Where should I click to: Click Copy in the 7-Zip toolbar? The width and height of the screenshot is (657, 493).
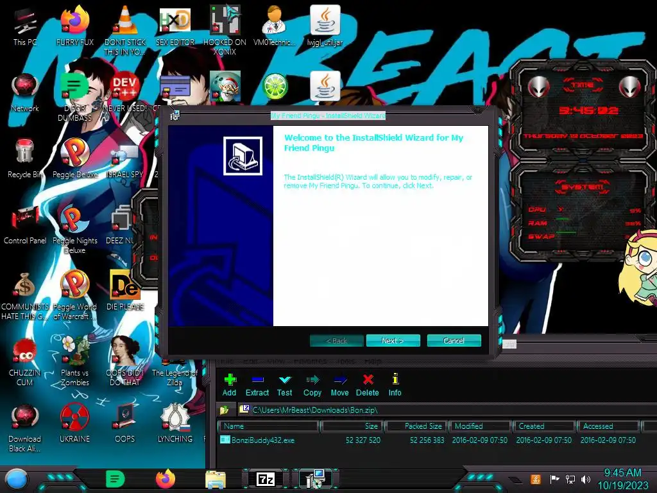312,385
